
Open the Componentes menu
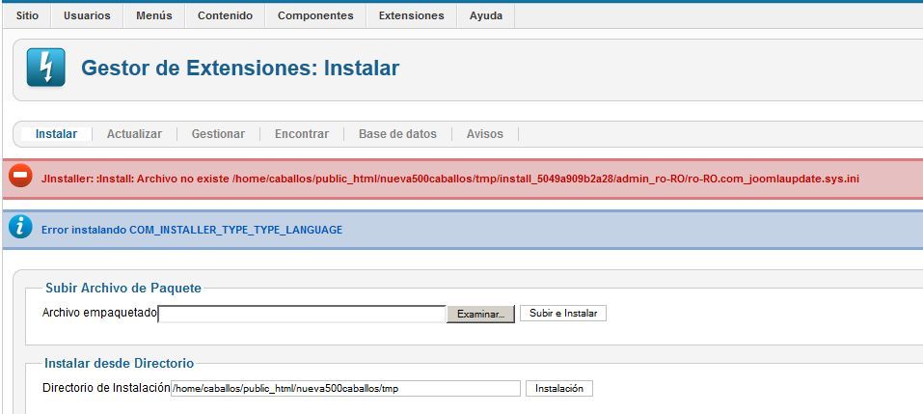[x=315, y=15]
